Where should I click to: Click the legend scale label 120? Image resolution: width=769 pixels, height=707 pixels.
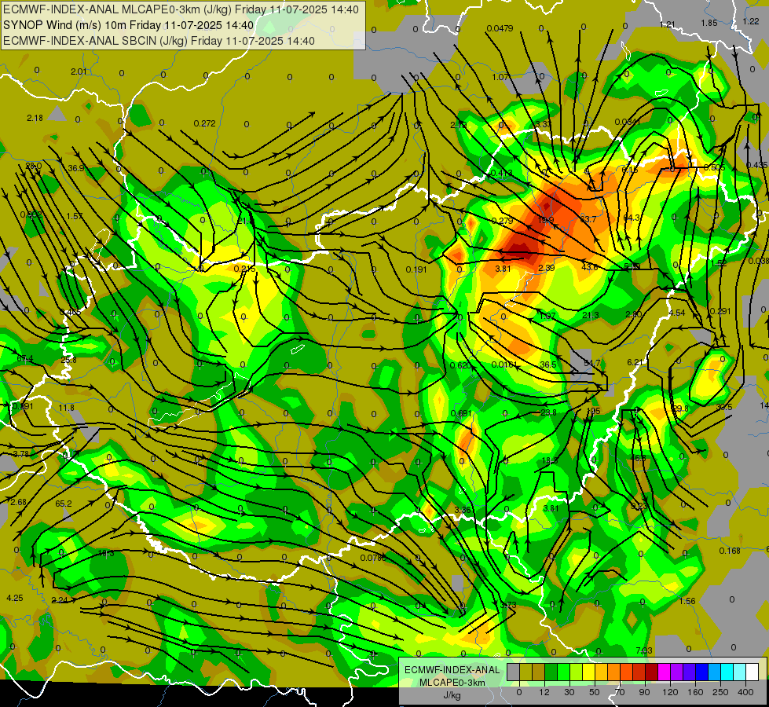(x=670, y=692)
